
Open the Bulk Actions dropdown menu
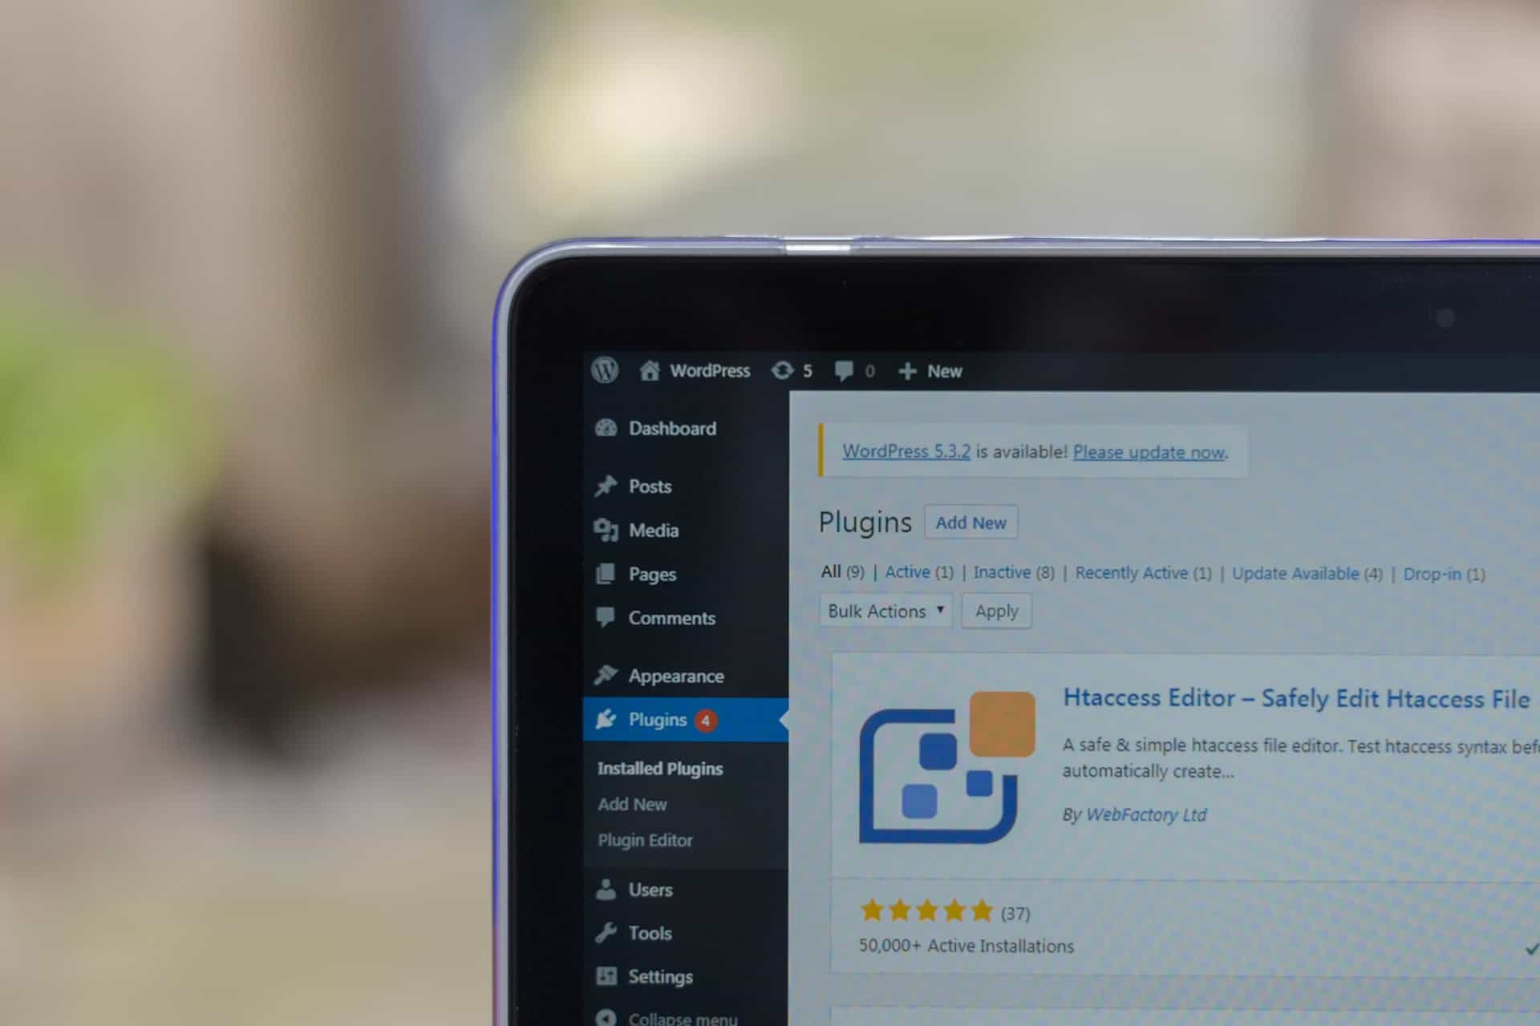pos(883,609)
